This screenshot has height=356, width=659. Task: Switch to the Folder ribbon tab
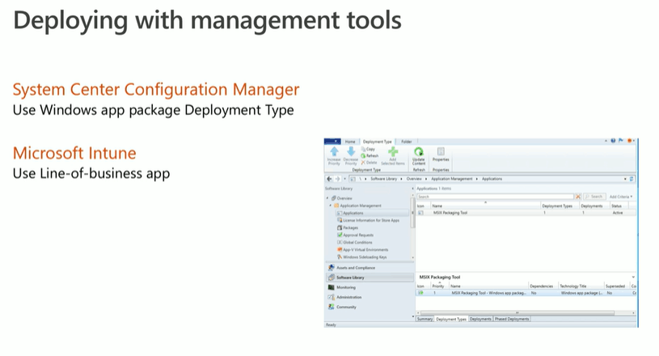407,142
